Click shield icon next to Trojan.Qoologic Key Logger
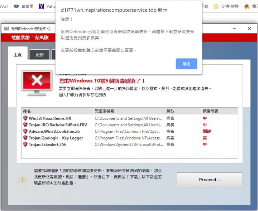This screenshot has height=211, width=258. (25, 138)
